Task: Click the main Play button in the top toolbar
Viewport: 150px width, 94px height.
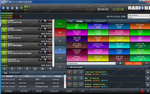Action: [3, 8]
